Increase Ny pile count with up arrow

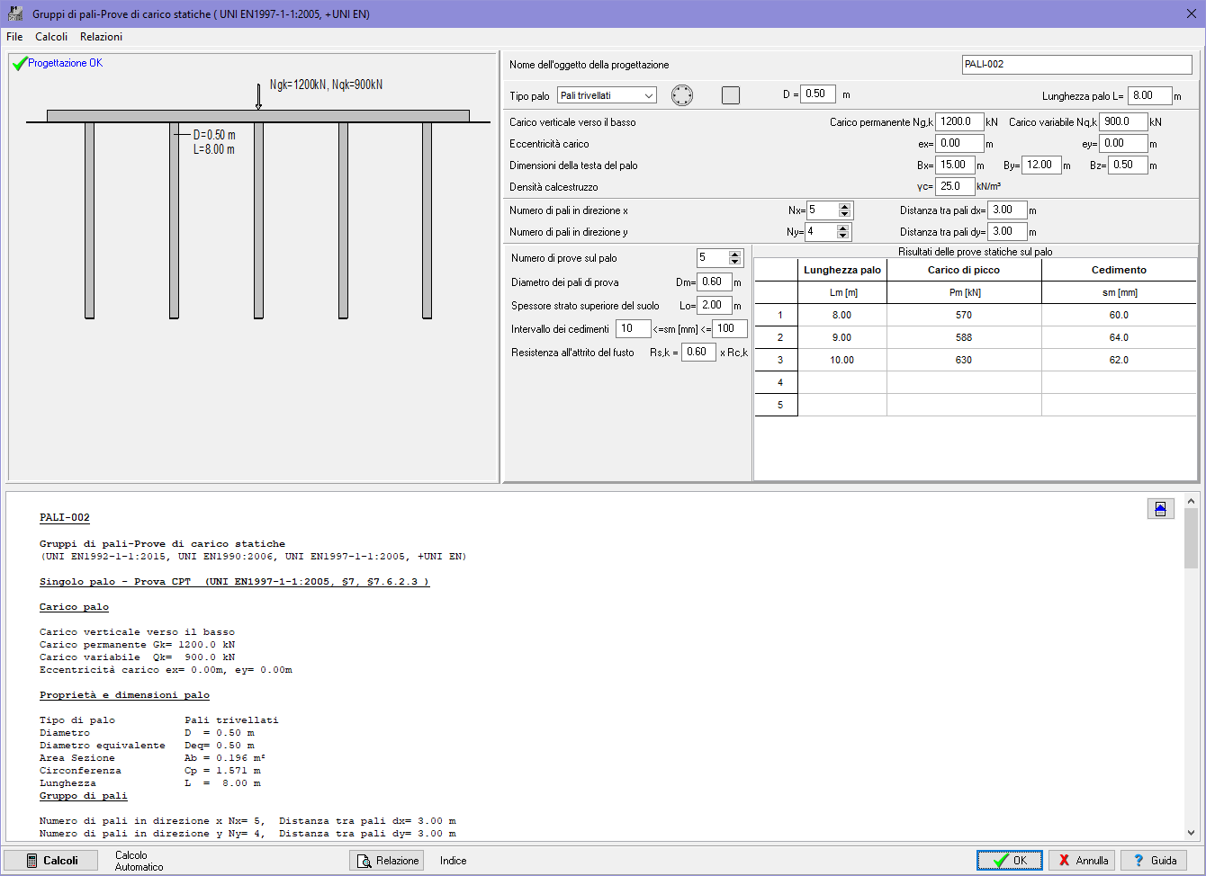(x=843, y=228)
